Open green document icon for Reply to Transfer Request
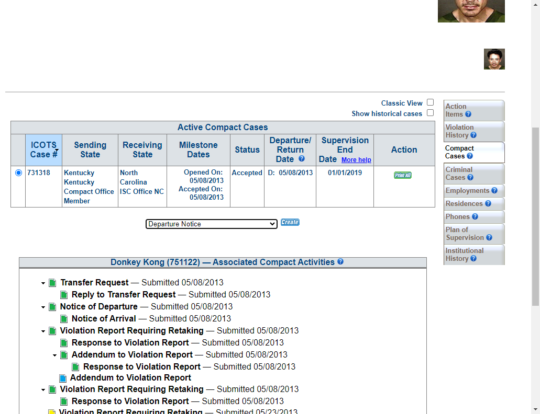The height and width of the screenshot is (414, 540). 64,295
